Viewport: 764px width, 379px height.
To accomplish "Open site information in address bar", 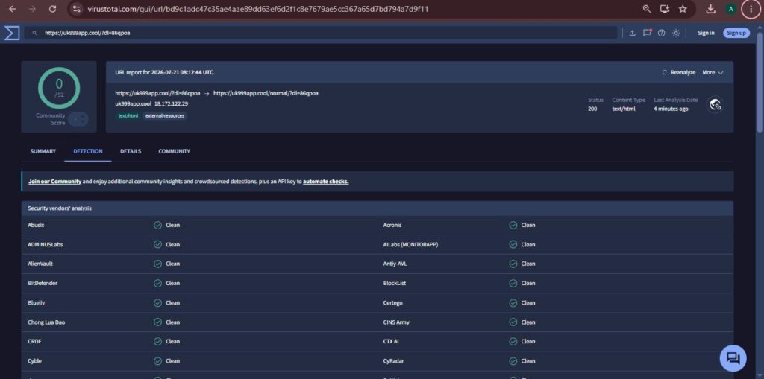I will (75, 9).
